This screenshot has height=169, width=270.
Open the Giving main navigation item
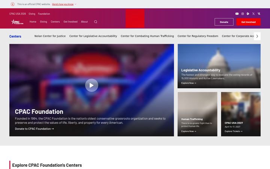(43, 21)
